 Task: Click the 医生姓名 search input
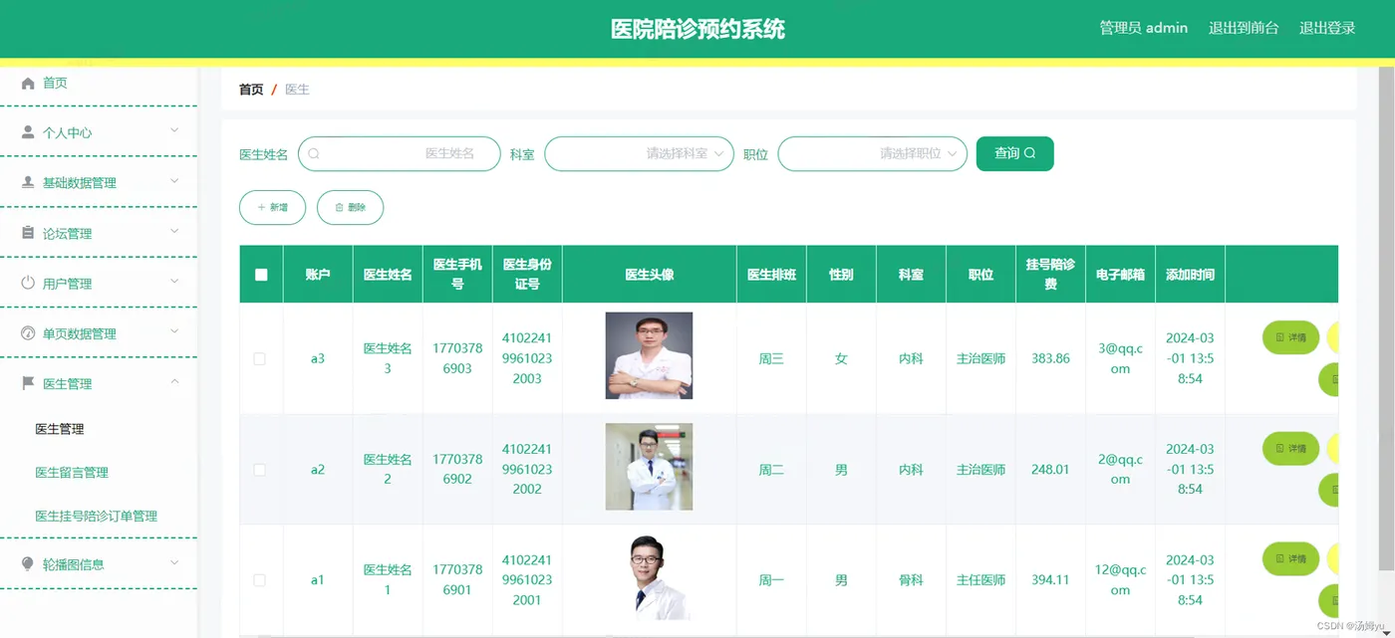coord(400,154)
